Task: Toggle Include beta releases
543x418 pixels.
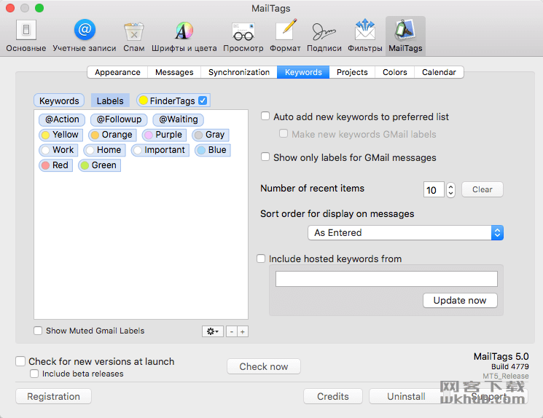Action: 34,374
